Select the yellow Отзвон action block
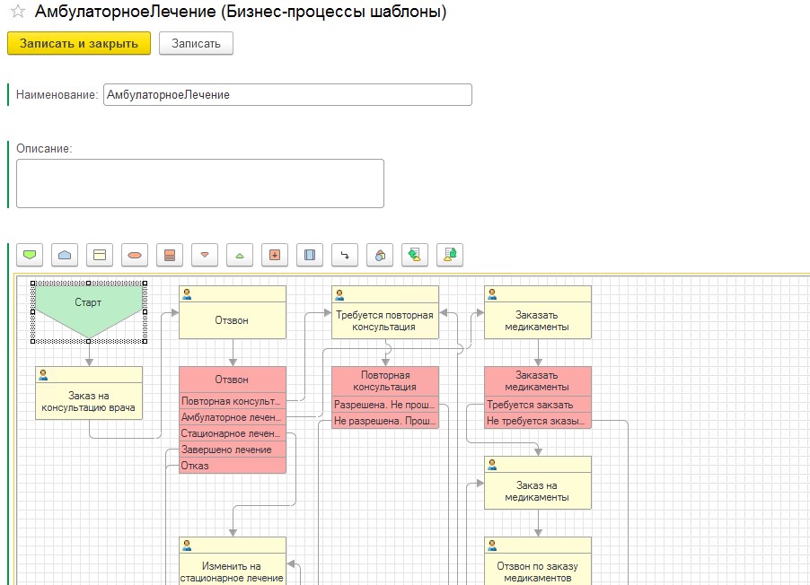The width and height of the screenshot is (810, 585). [x=233, y=312]
